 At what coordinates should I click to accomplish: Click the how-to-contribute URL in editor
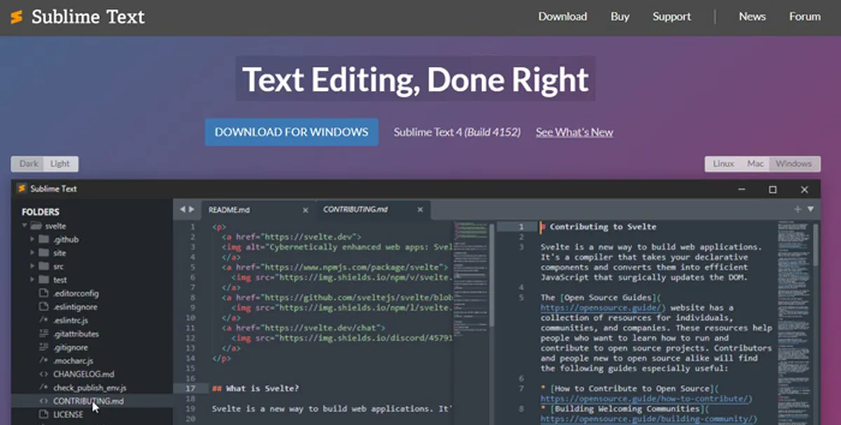coord(645,399)
